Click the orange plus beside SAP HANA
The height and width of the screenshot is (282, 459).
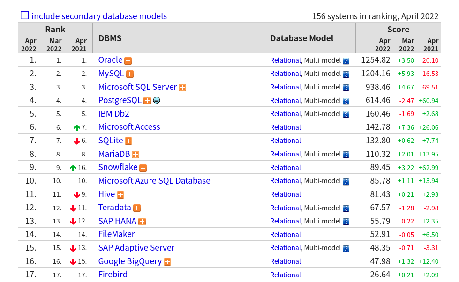click(x=142, y=222)
